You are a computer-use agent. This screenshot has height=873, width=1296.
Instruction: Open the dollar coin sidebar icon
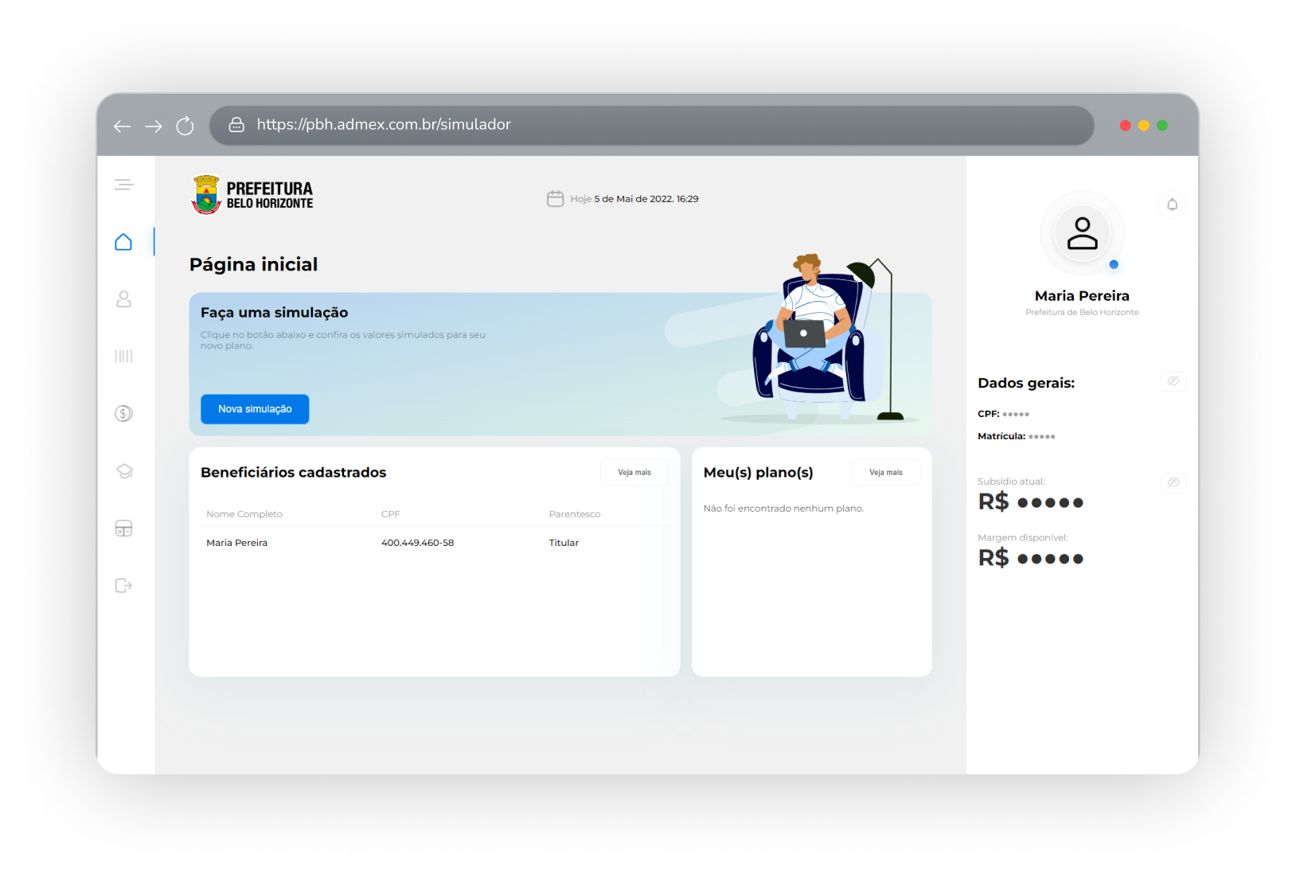click(x=123, y=414)
